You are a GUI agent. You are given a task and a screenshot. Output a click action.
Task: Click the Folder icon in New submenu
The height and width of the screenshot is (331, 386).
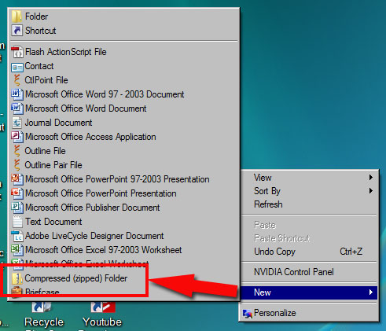click(x=17, y=17)
